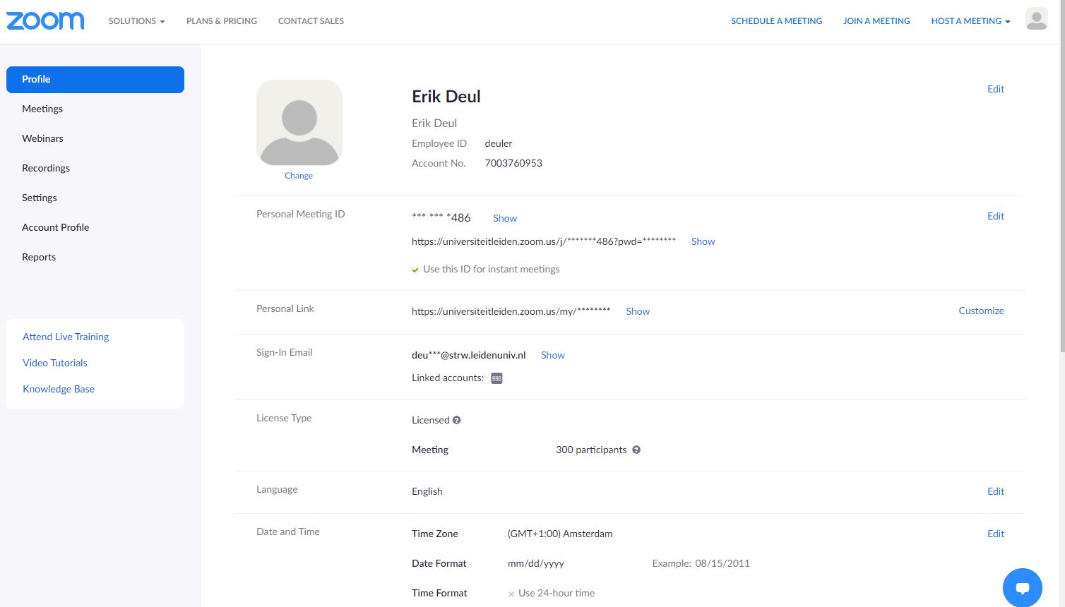Click the Zoom logo
This screenshot has width=1065, height=607.
pyautogui.click(x=45, y=21)
